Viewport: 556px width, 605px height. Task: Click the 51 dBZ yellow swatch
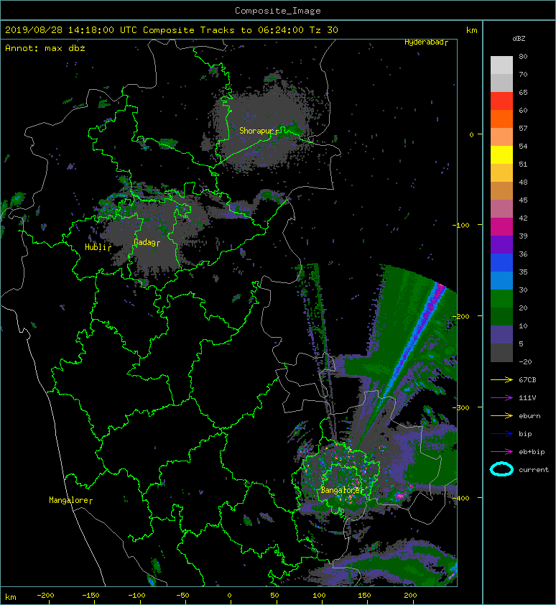[501, 154]
